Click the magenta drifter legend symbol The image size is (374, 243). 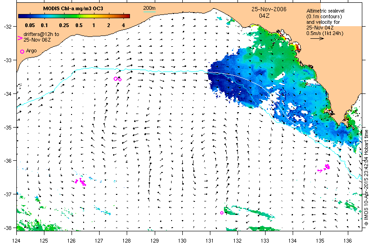tap(20, 38)
